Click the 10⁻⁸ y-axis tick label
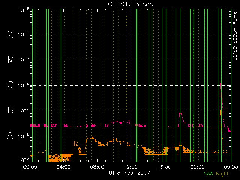The height and width of the screenshot is (180, 240). pos(23,136)
